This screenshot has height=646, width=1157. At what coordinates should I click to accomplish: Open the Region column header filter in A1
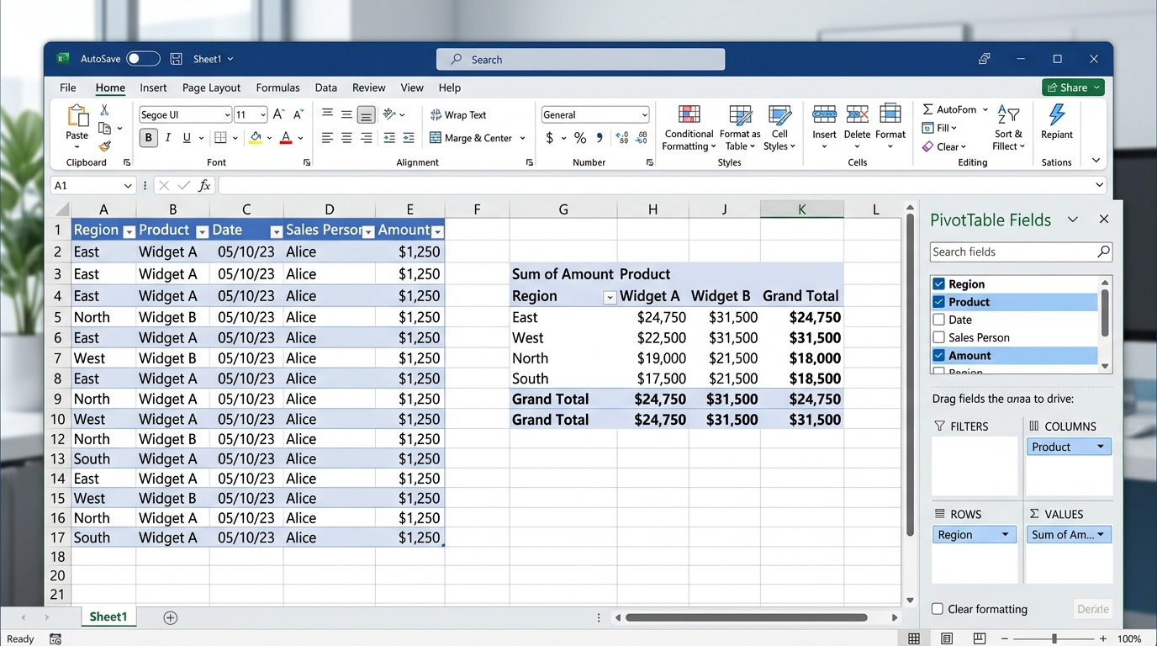(129, 231)
